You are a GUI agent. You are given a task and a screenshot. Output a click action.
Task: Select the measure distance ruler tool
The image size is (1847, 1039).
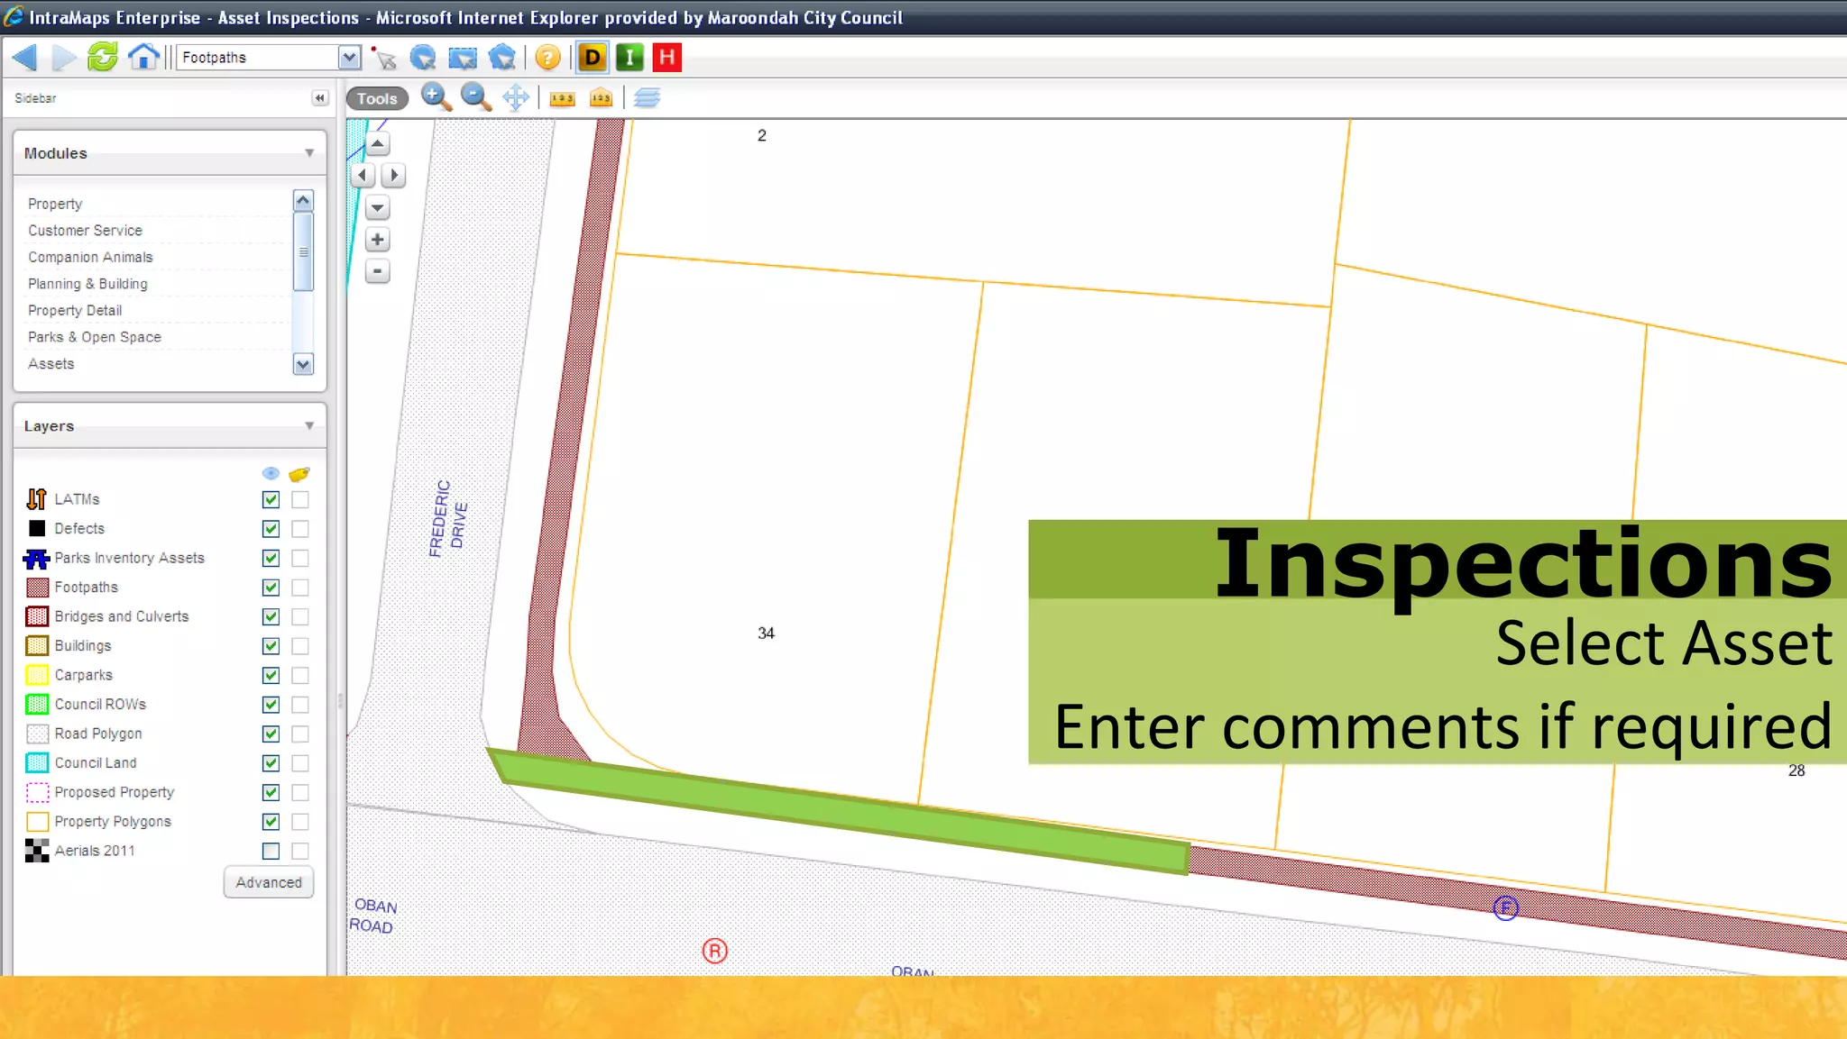[562, 98]
